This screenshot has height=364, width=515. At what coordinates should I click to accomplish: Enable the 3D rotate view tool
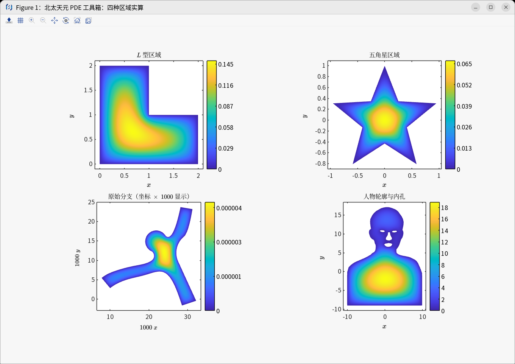66,20
